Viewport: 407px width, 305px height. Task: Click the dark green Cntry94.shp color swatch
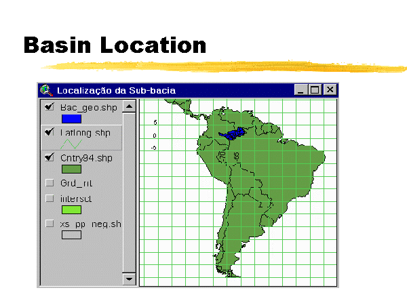pos(71,169)
